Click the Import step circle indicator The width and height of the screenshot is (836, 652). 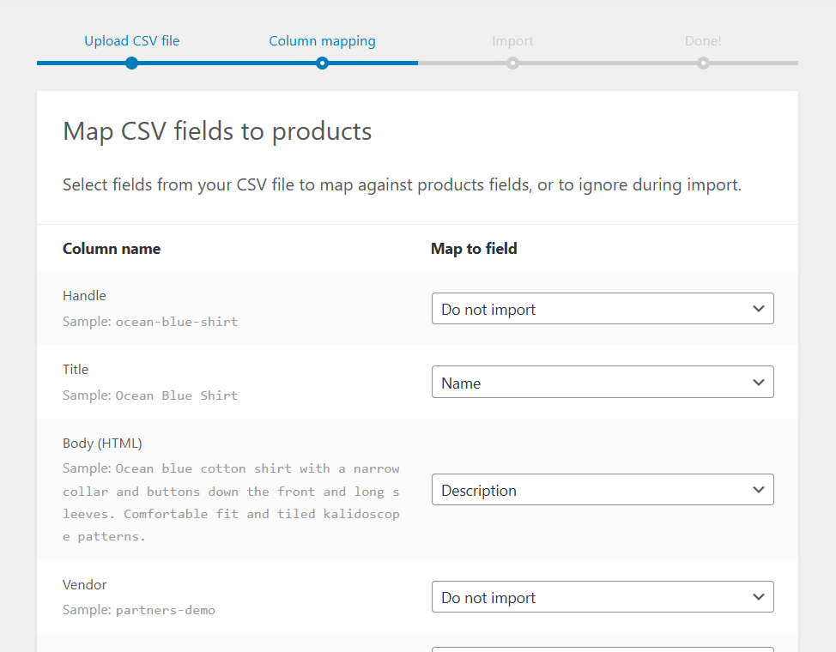pos(512,63)
